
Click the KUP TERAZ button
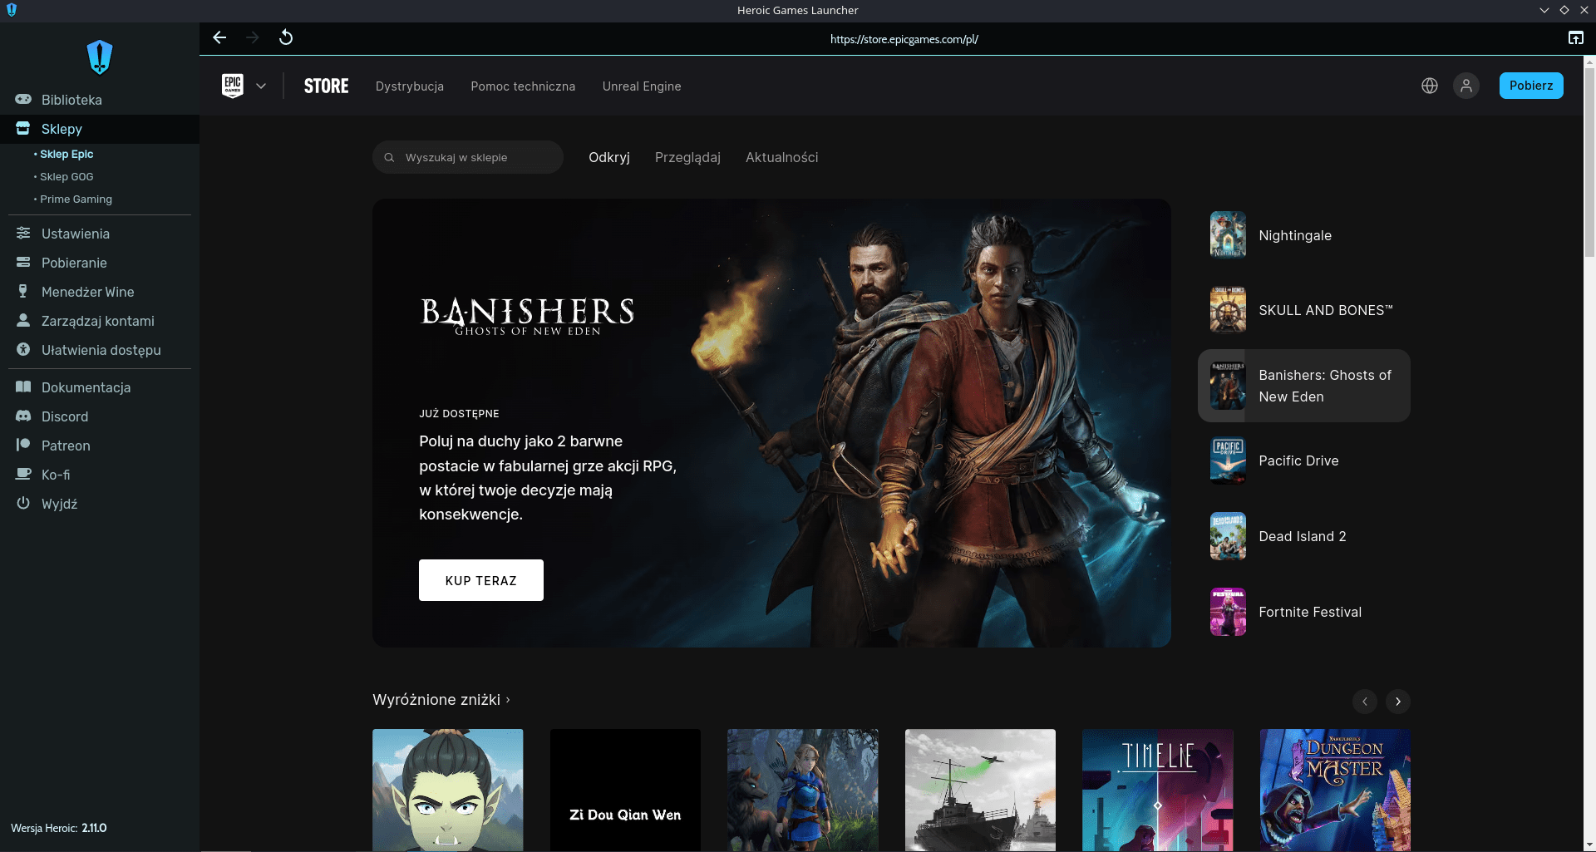click(481, 580)
